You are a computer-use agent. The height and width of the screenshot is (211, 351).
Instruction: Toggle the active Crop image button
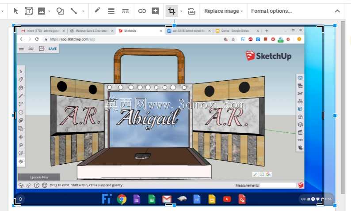point(172,11)
